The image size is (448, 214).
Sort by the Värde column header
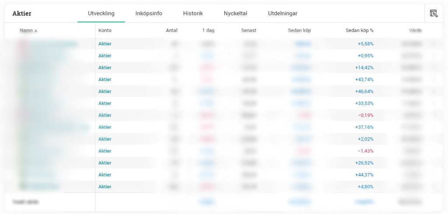point(415,31)
